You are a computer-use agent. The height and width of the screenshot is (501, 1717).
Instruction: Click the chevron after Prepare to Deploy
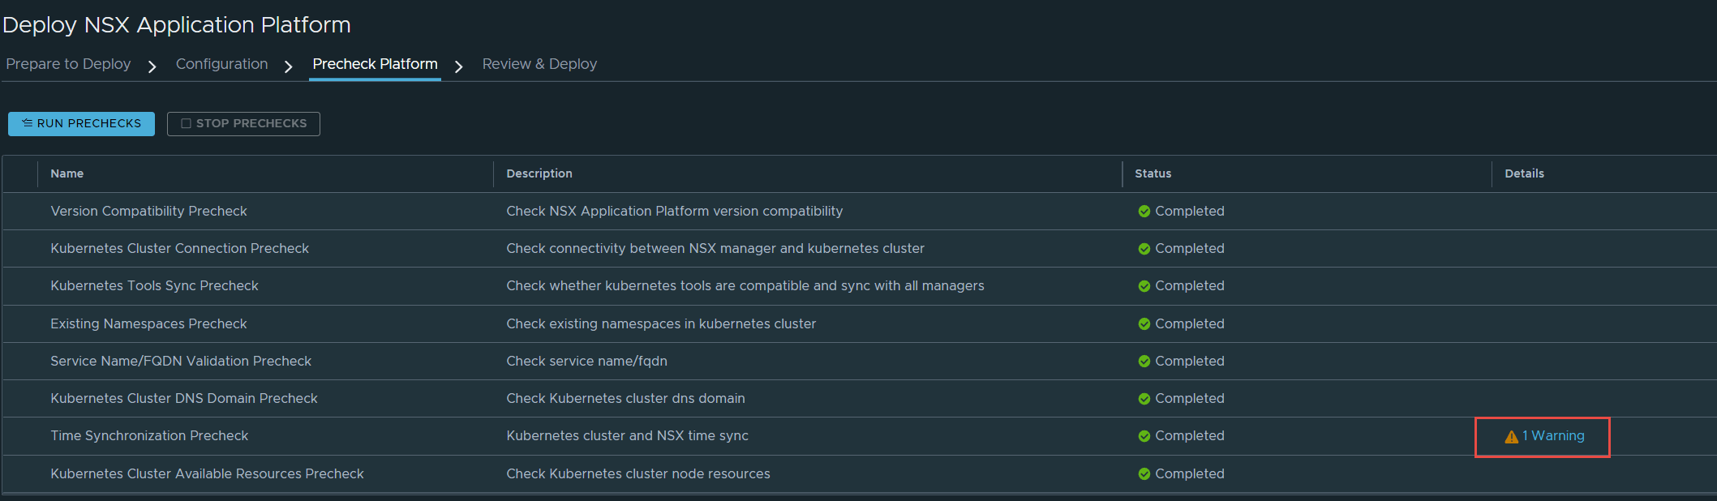coord(152,66)
